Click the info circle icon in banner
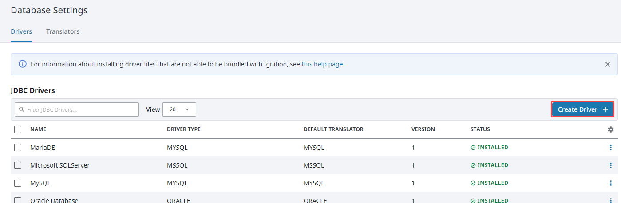The width and height of the screenshot is (621, 203). point(23,64)
